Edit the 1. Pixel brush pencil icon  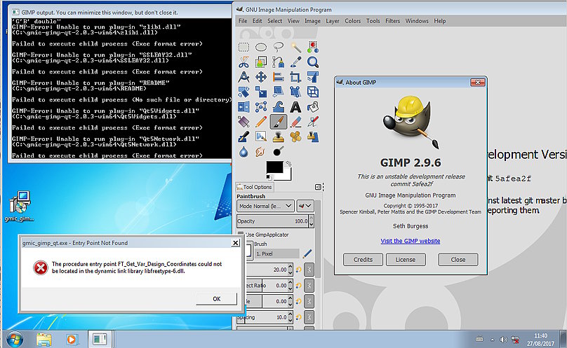pos(307,253)
